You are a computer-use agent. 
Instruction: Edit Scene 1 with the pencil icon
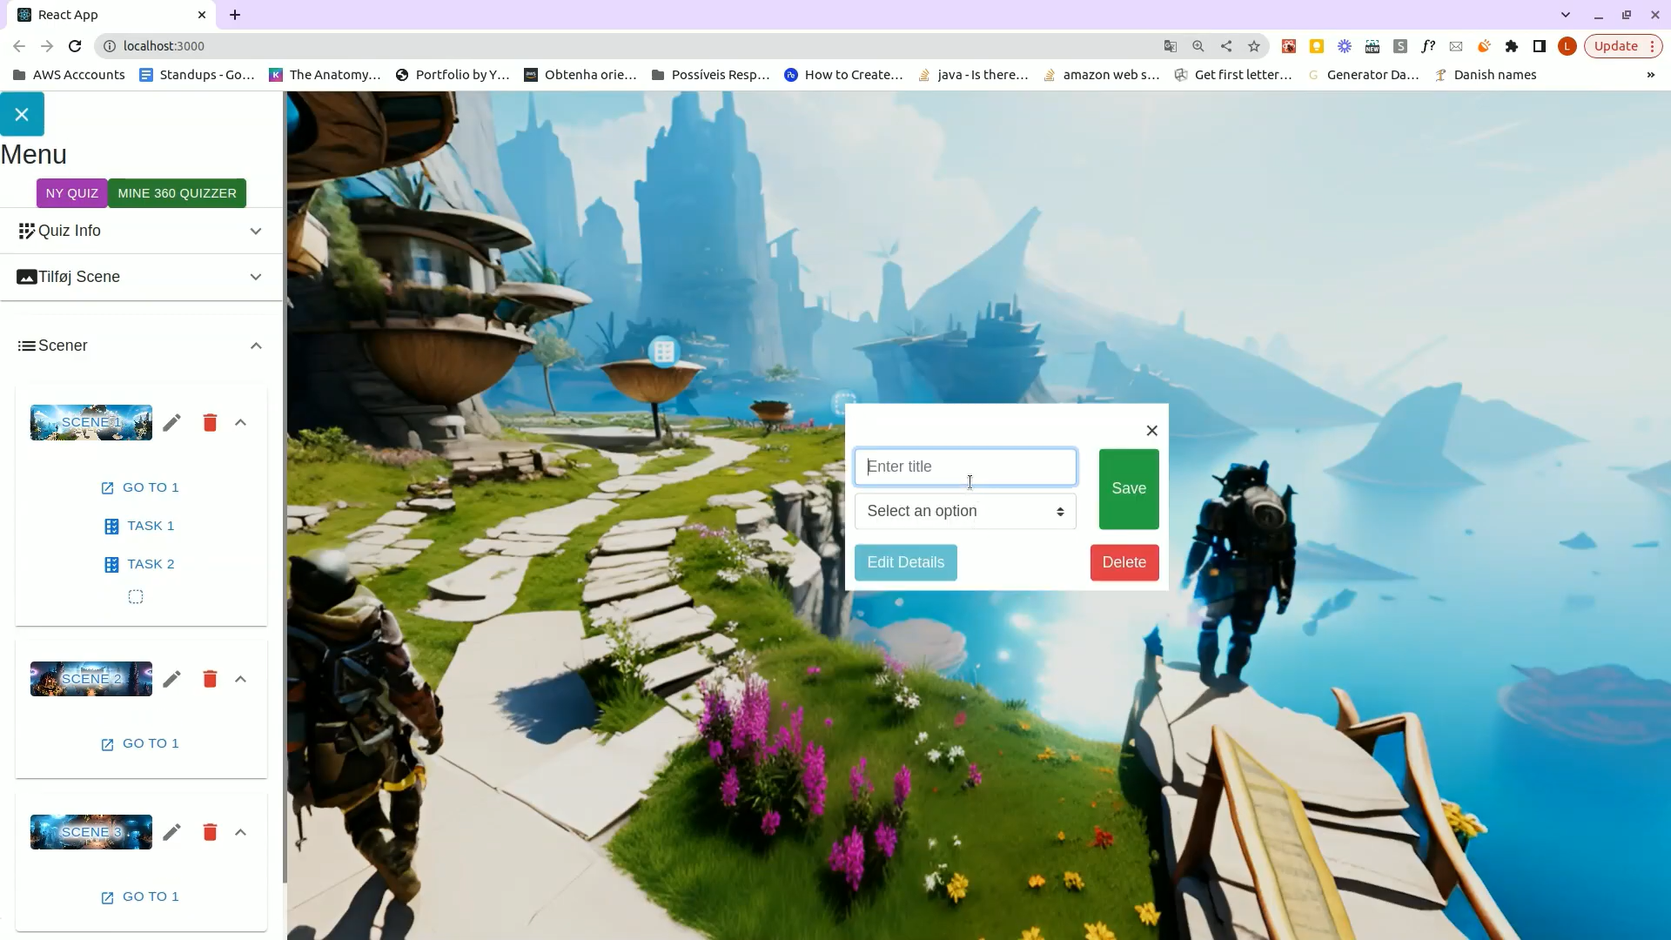click(x=172, y=422)
